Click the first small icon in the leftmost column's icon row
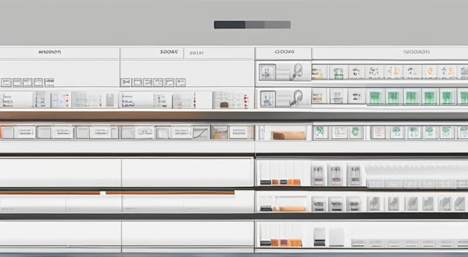The width and height of the screenshot is (468, 257). coord(6,82)
